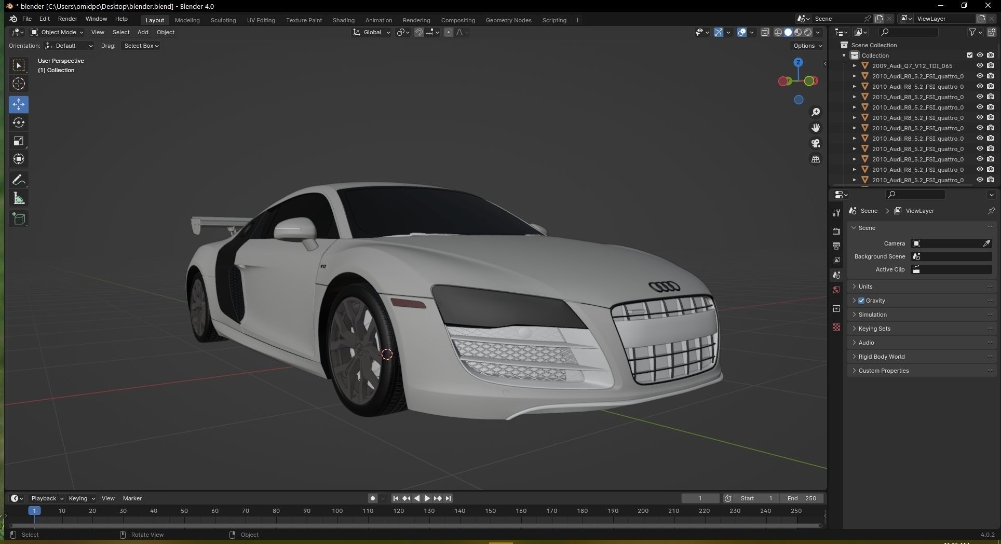Viewport: 1001px width, 544px height.
Task: Open the Options dropdown
Action: pyautogui.click(x=807, y=46)
